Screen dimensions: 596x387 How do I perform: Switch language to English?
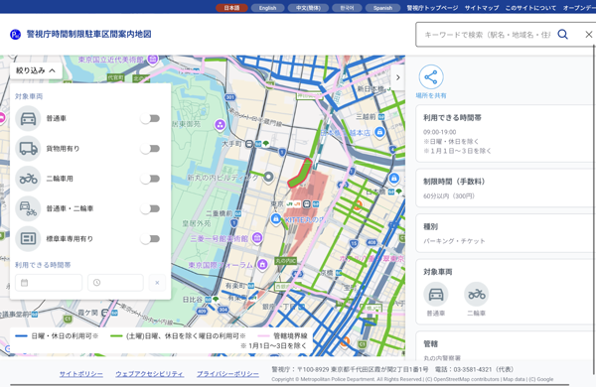[267, 8]
